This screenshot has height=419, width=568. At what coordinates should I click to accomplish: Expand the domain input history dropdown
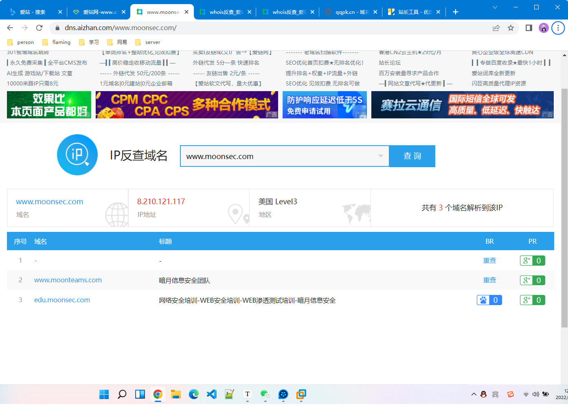(381, 156)
